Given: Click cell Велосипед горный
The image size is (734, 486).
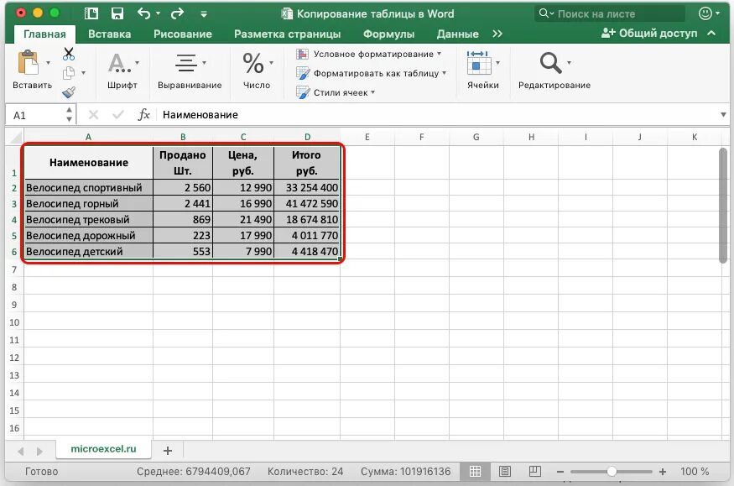Looking at the screenshot, I should (88, 204).
